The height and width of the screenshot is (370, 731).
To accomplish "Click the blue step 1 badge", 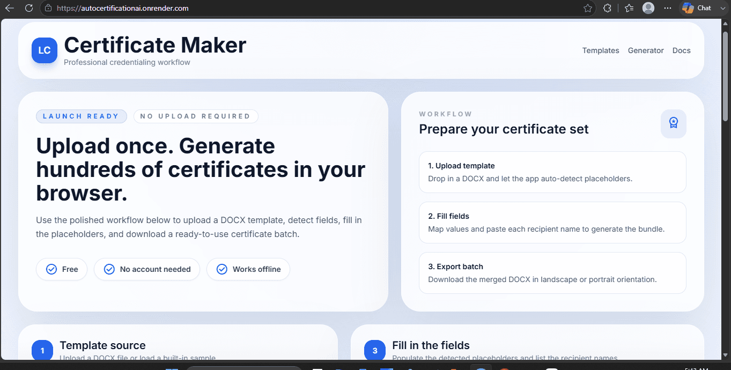I will pyautogui.click(x=42, y=351).
